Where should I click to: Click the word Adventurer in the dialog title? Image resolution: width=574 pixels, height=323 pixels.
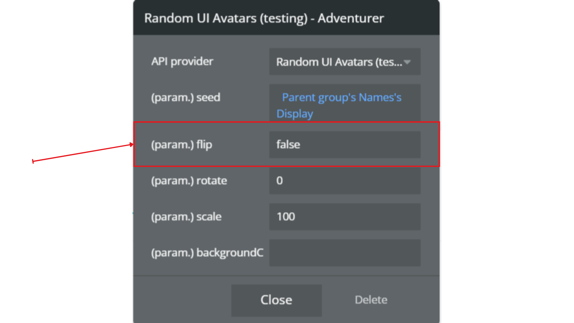point(351,18)
